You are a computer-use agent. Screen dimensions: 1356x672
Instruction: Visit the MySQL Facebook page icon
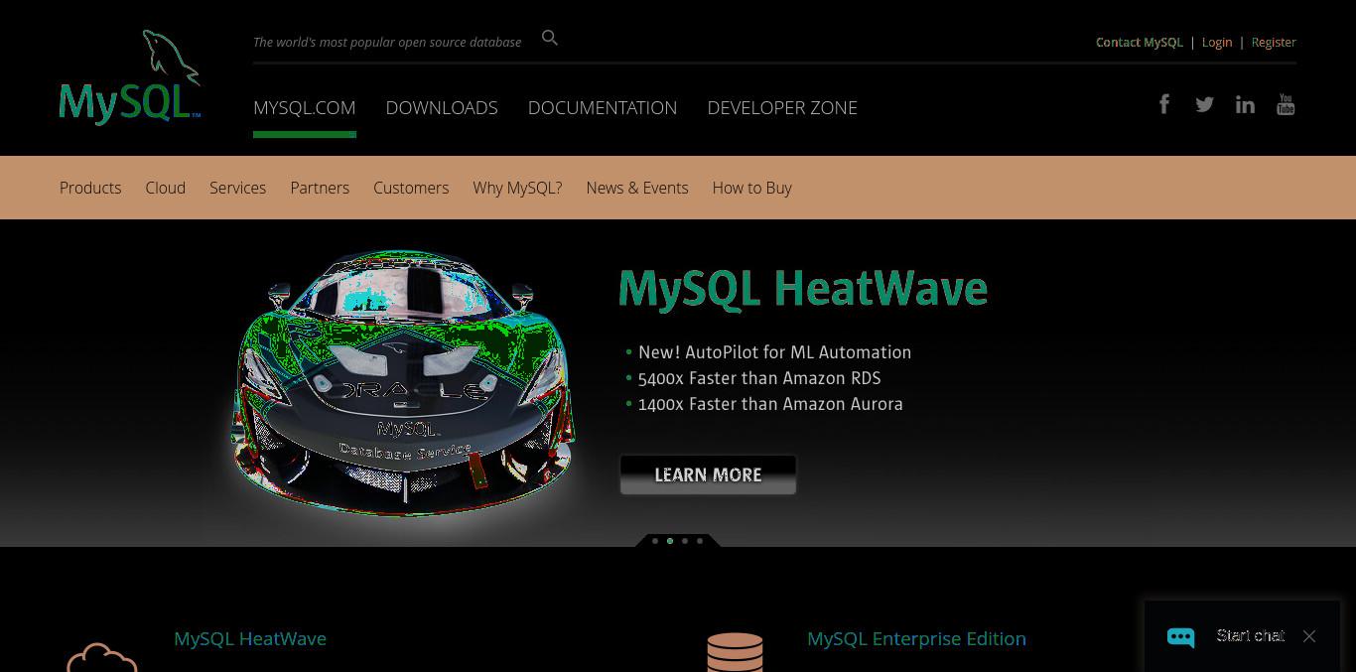[x=1164, y=104]
